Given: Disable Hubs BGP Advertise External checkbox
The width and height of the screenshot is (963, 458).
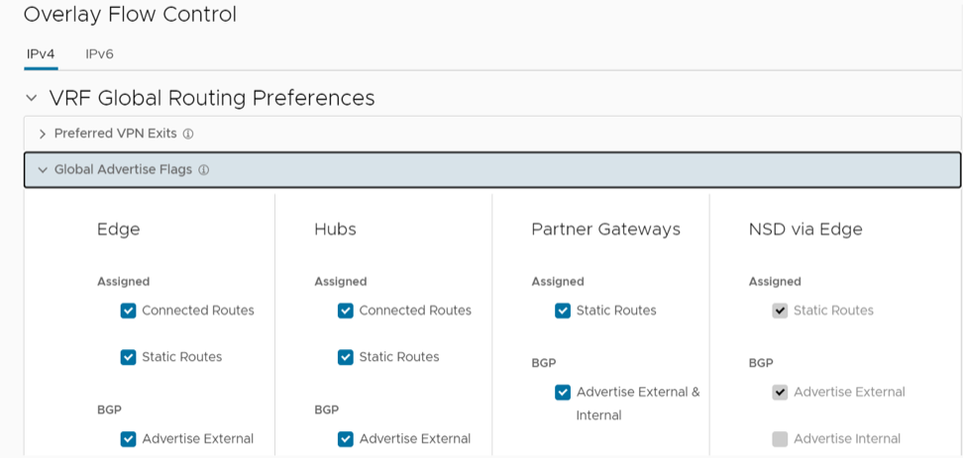Looking at the screenshot, I should (x=346, y=439).
